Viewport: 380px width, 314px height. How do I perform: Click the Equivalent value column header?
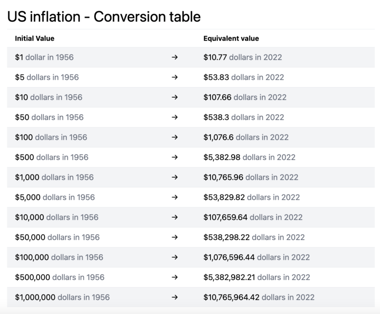coord(231,38)
